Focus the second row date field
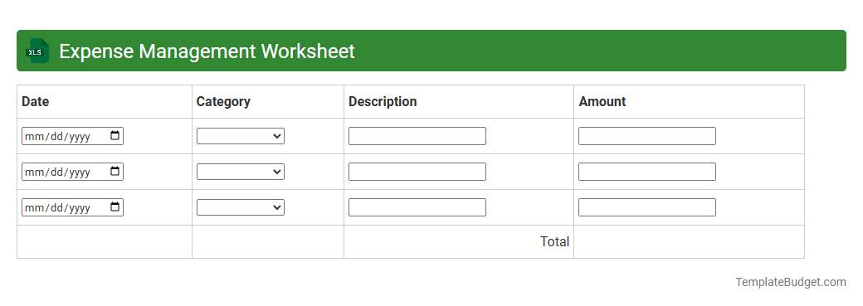The width and height of the screenshot is (863, 306). tap(73, 172)
